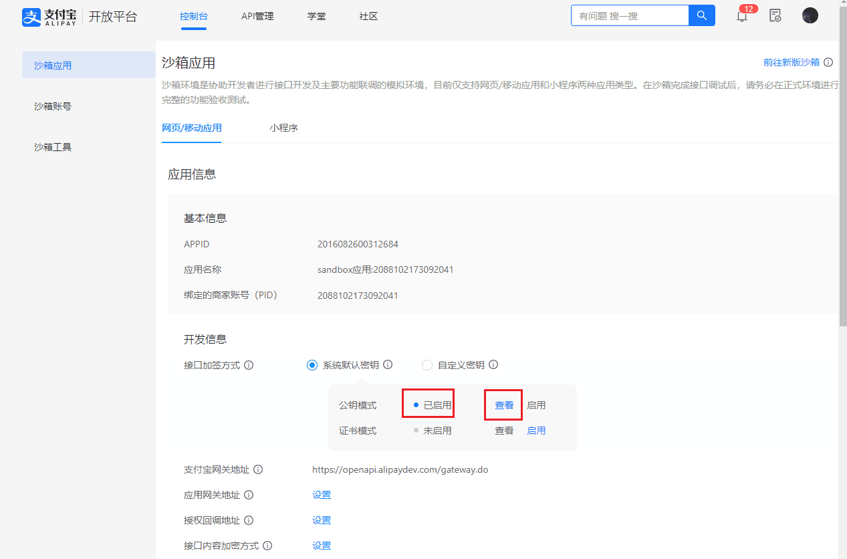Click info icon next to 应用网关地址
Screen dimensions: 847x559
tap(249, 495)
